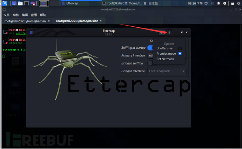Screen dimensions: 242x149
Task: Uncheck the Promisc mode checkbox
Action: coord(180,54)
